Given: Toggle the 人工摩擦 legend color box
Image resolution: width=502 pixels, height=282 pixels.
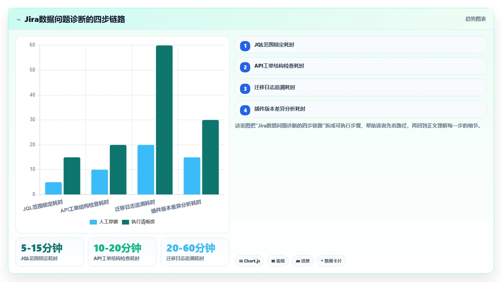Looking at the screenshot, I should (x=93, y=222).
